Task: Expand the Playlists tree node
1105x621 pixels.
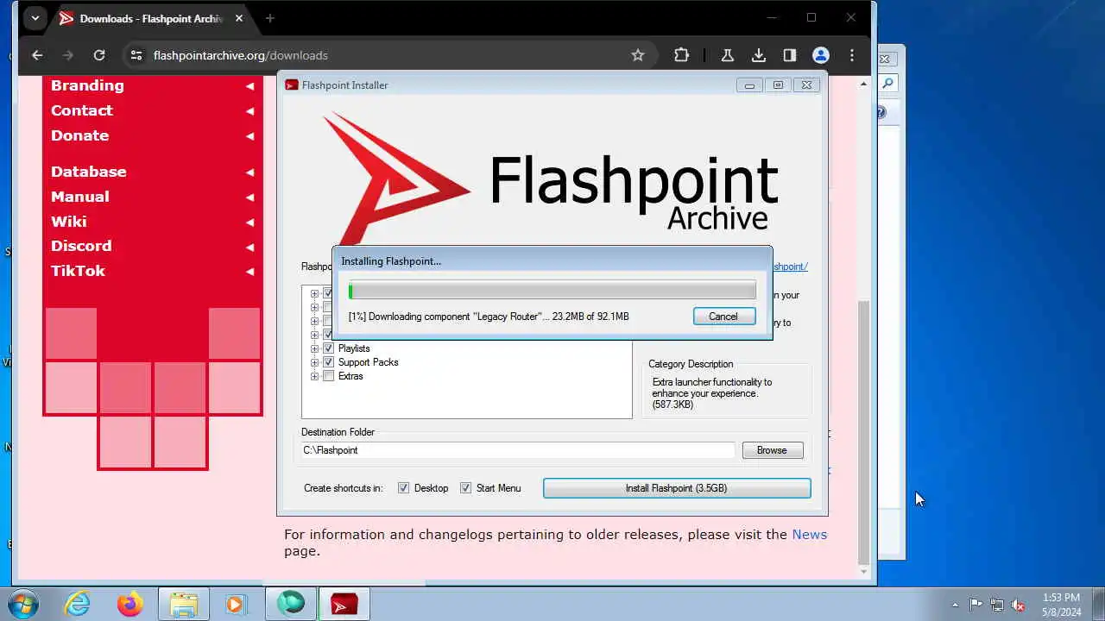Action: [314, 348]
